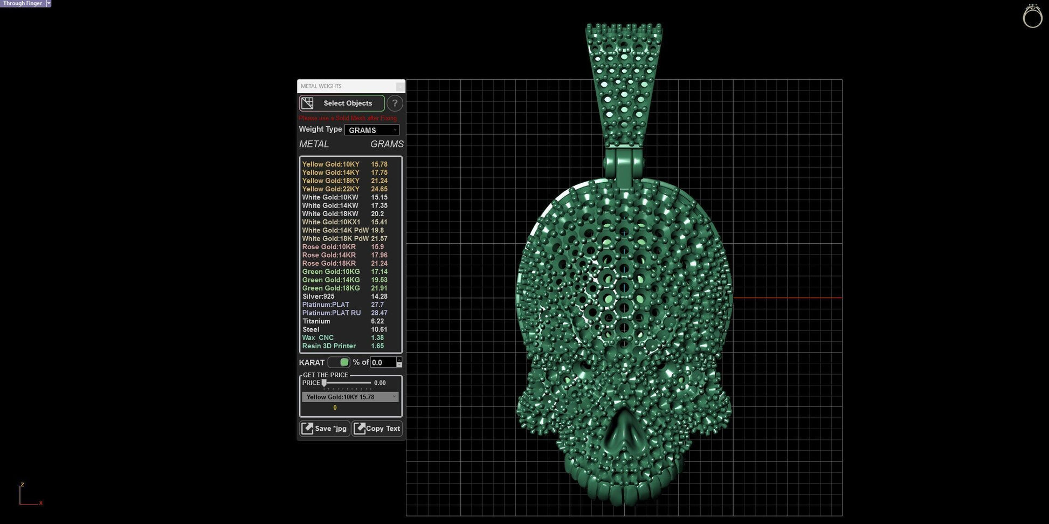1049x524 pixels.
Task: Click the Copy Text button
Action: (377, 429)
